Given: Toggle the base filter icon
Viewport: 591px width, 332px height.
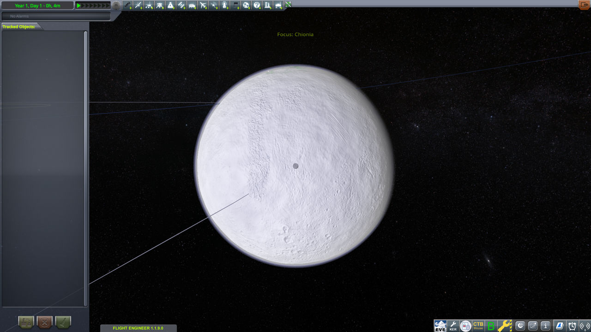Looking at the screenshot, I should pyautogui.click(x=192, y=5).
